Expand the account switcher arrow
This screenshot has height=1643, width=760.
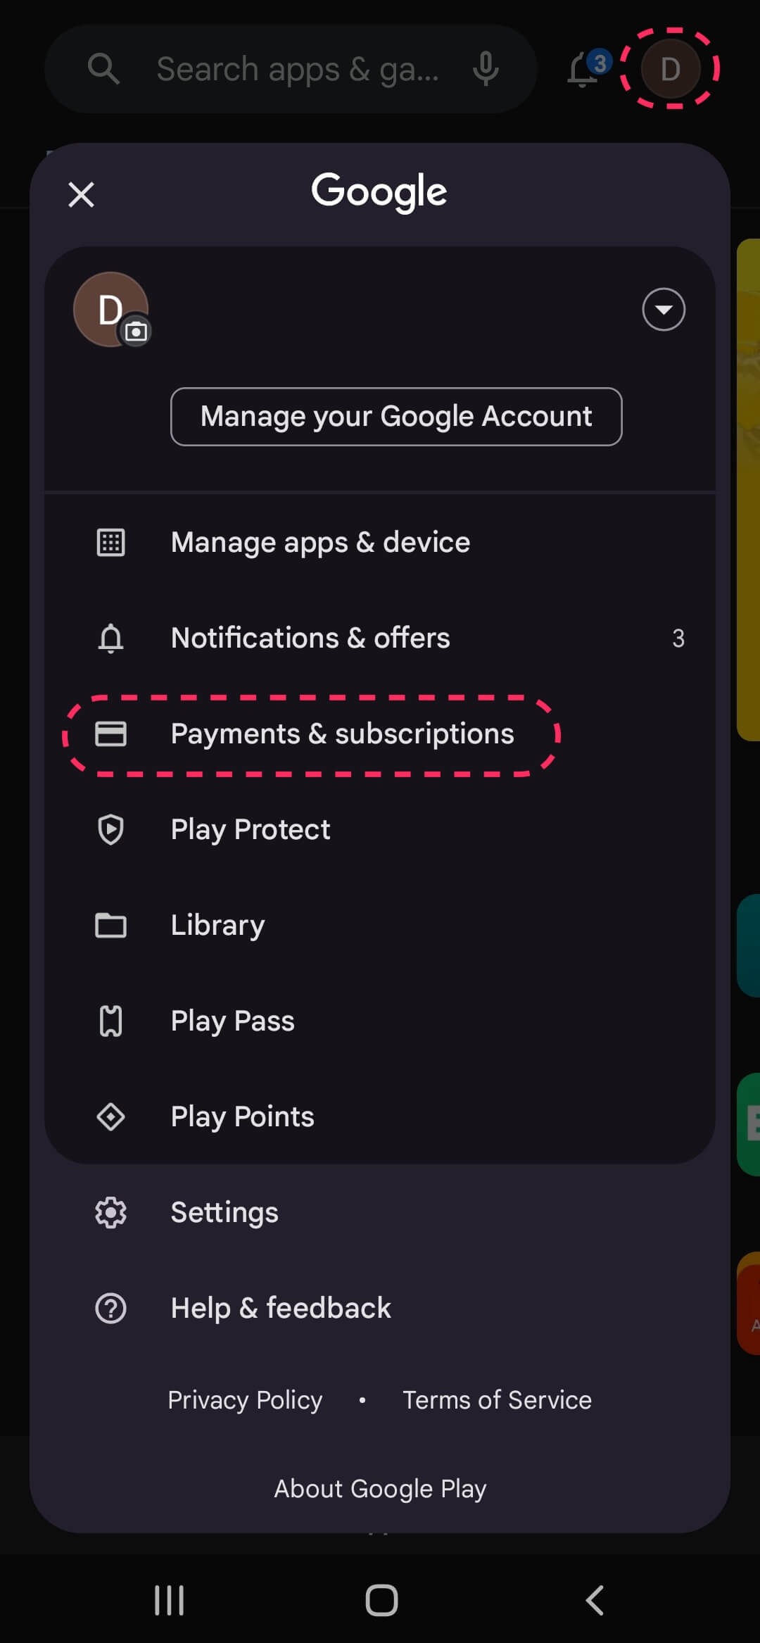pyautogui.click(x=663, y=310)
